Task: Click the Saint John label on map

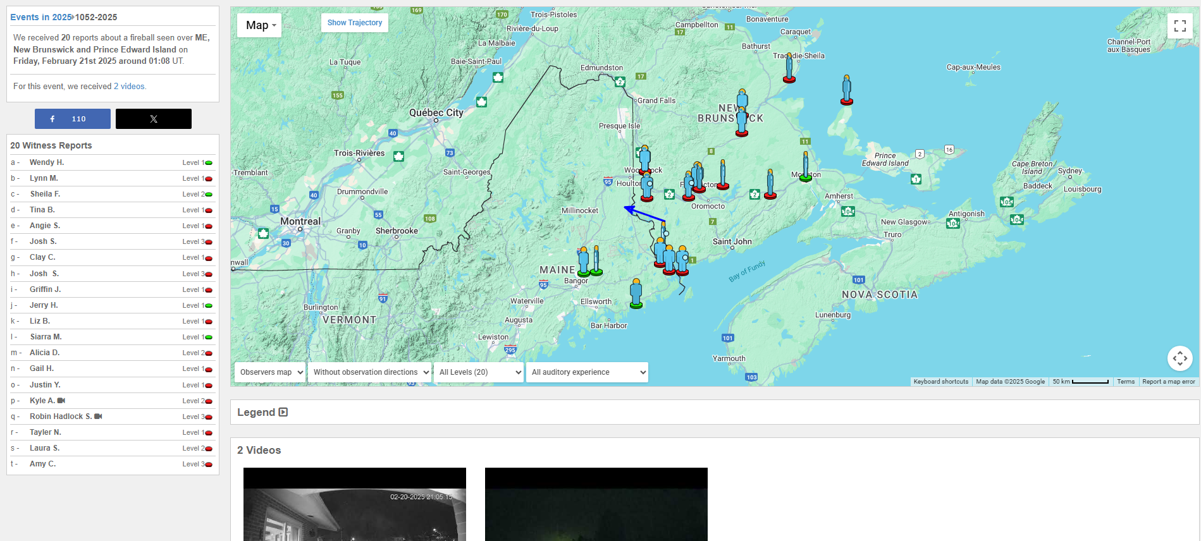Action: [732, 241]
